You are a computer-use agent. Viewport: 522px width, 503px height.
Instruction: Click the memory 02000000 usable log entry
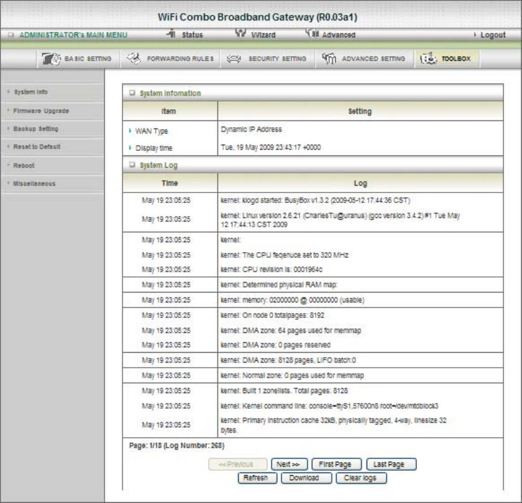coord(292,300)
